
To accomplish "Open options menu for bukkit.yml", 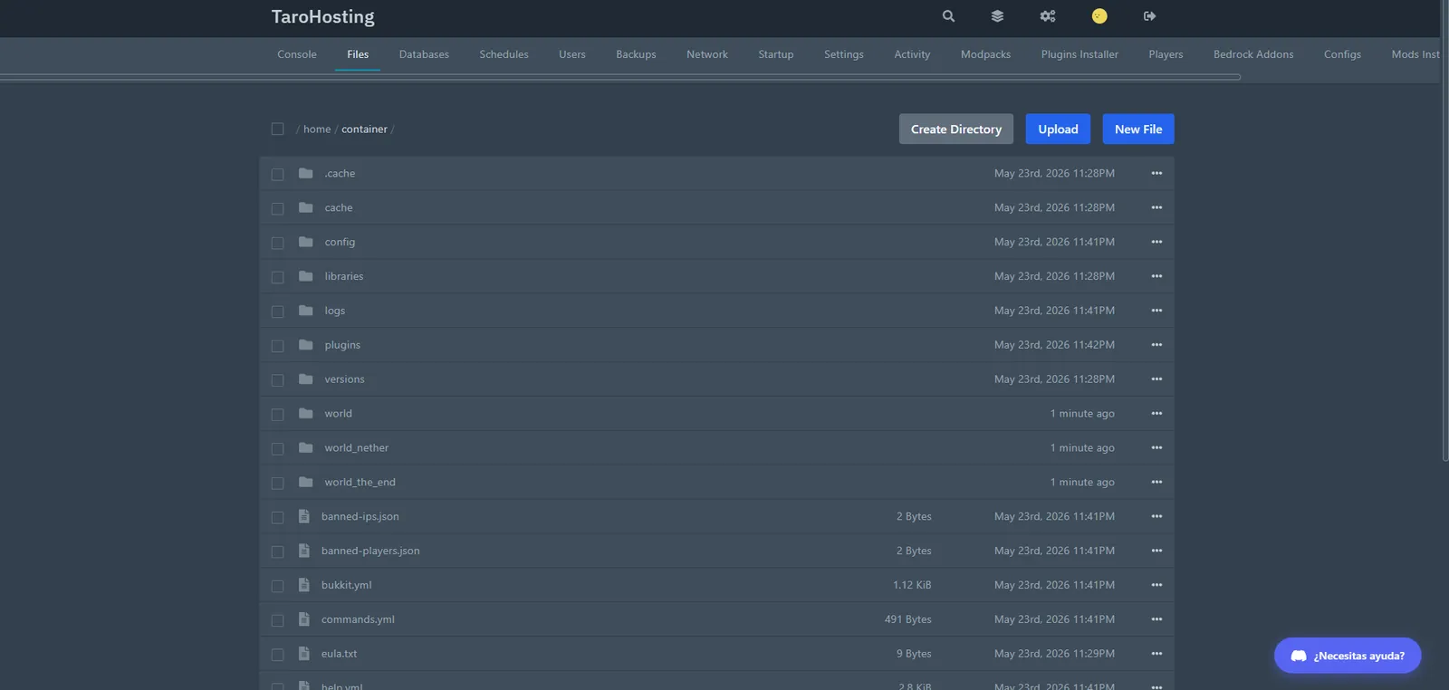I will (x=1156, y=585).
